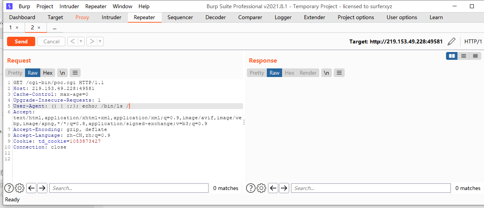Switch response view to Pretty
This screenshot has height=208, width=484.
pyautogui.click(x=257, y=73)
